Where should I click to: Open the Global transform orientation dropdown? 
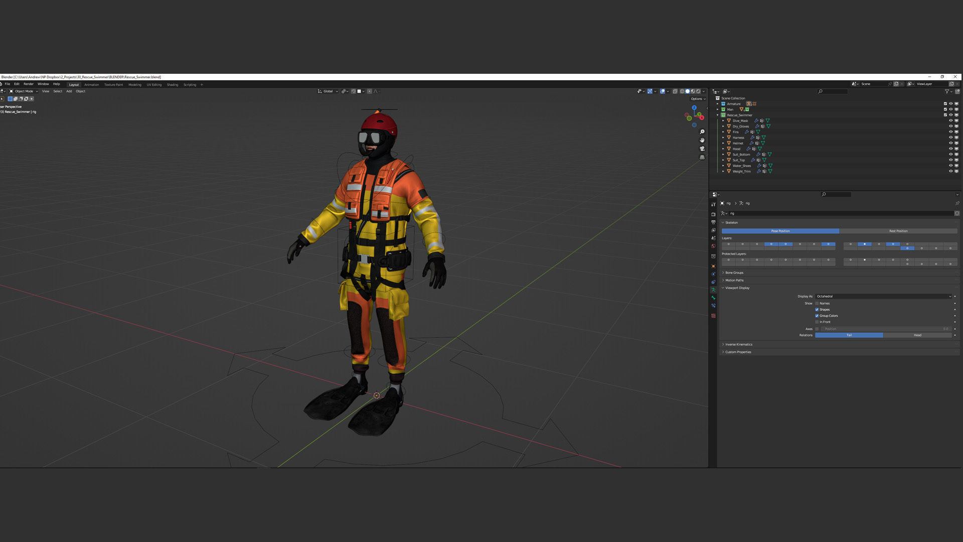point(328,91)
